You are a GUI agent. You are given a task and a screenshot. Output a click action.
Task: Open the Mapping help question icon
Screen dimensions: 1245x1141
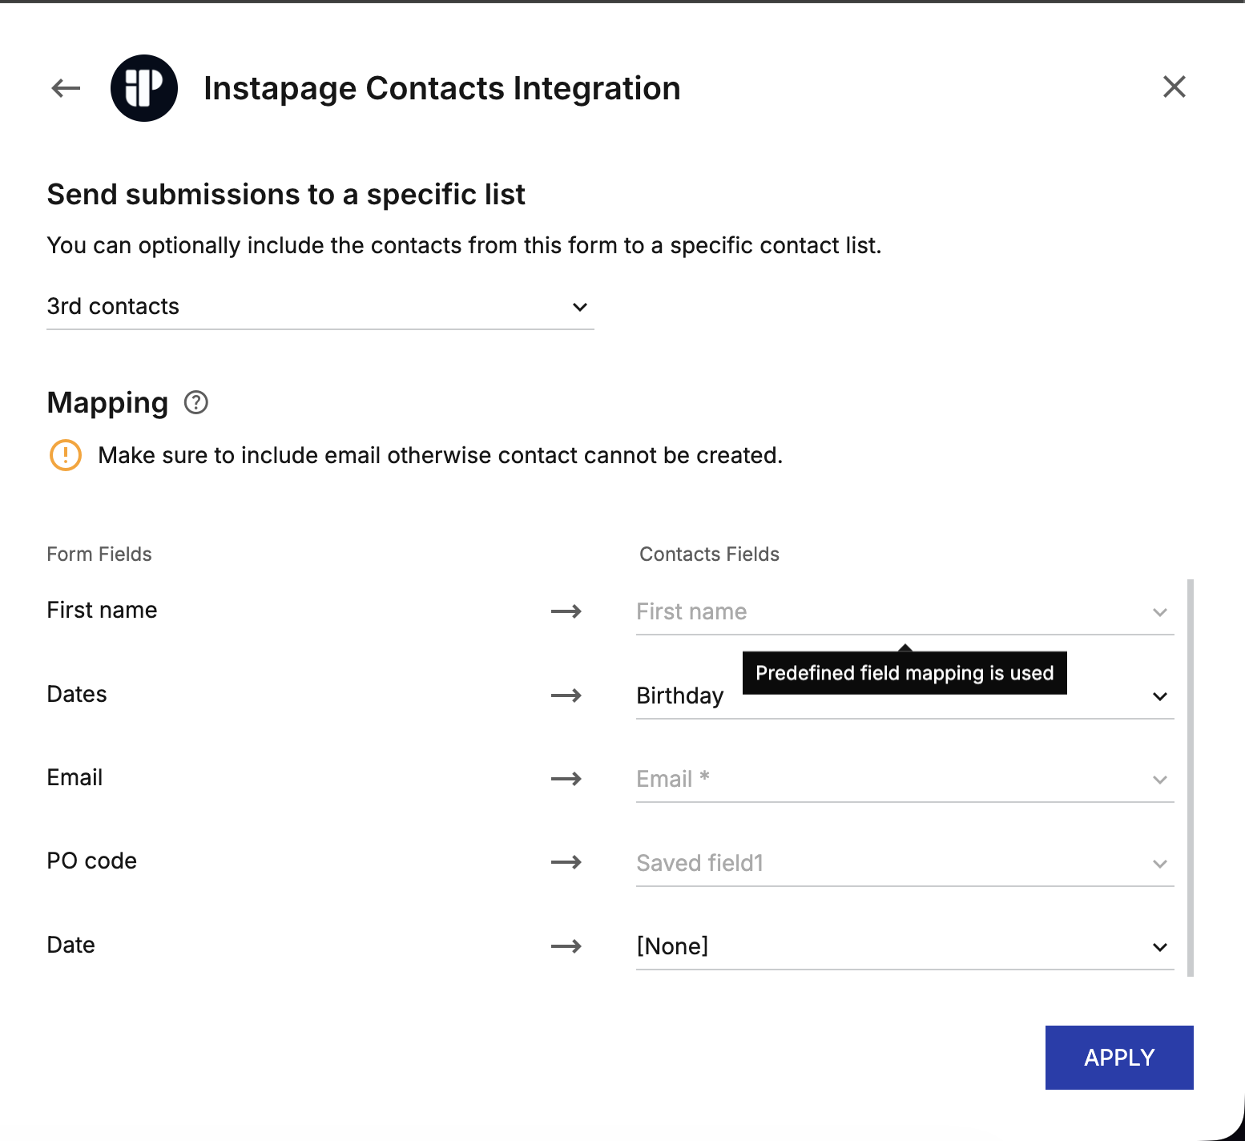196,402
